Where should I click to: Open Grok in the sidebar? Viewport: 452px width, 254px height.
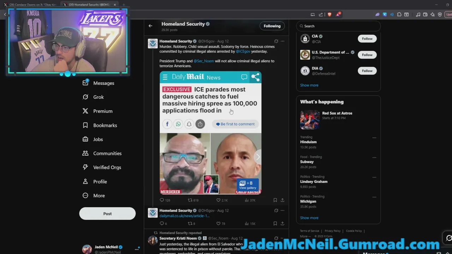point(93,97)
